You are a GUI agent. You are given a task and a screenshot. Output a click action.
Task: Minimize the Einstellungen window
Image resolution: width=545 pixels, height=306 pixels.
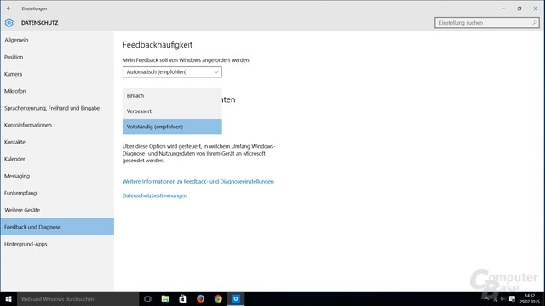tap(503, 8)
